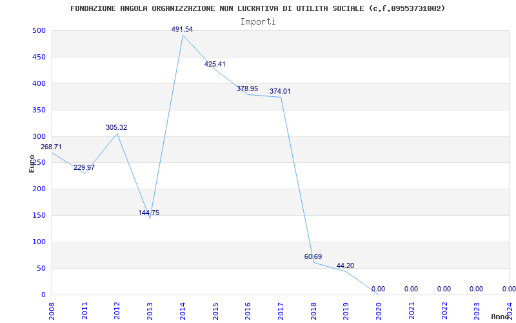Click the y-axis value 100
The width and height of the screenshot is (516, 323).
tap(39, 242)
